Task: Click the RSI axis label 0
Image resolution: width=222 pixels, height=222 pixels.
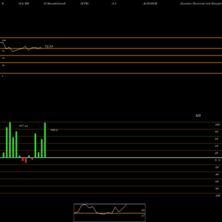Action: coord(2,76)
